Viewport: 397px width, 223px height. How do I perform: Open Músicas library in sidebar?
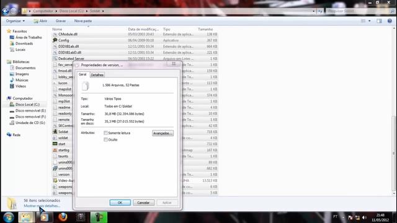pyautogui.click(x=22, y=80)
